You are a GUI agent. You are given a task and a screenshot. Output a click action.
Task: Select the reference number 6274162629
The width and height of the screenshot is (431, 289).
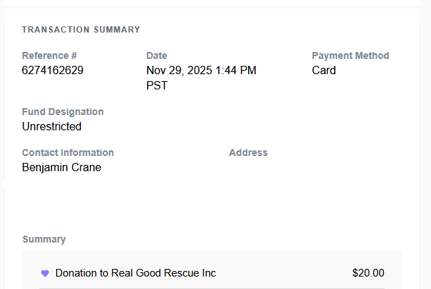point(53,70)
